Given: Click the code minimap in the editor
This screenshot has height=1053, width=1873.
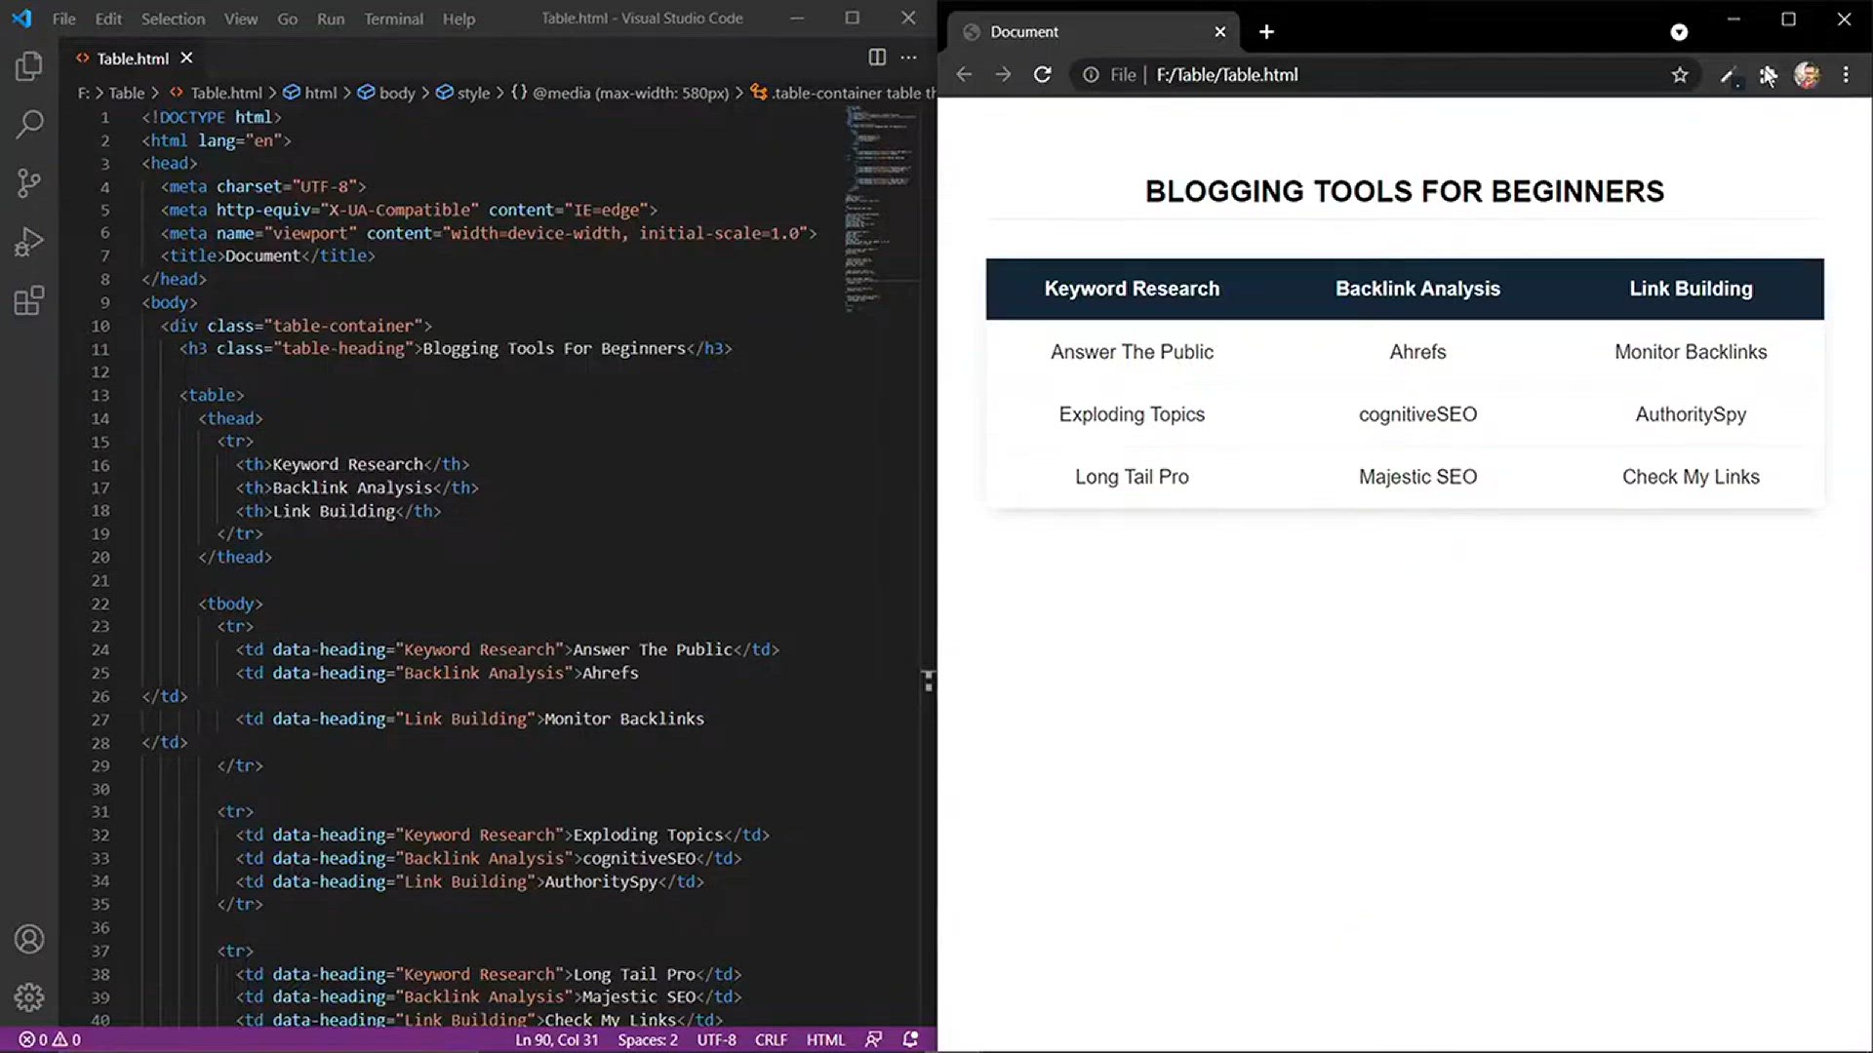Looking at the screenshot, I should 882,210.
